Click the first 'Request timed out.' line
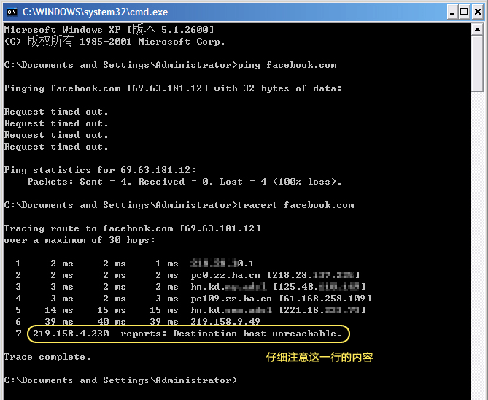This screenshot has height=400, width=488. click(x=56, y=112)
